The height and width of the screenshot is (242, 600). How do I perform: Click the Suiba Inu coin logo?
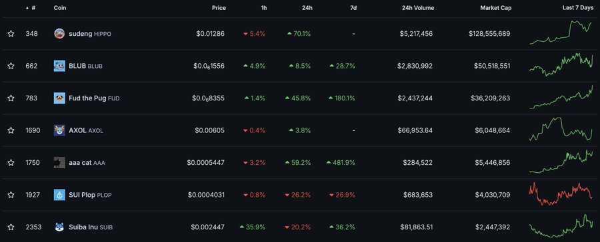pyautogui.click(x=59, y=227)
